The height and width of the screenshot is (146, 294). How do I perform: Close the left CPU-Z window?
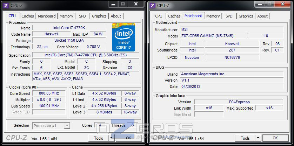[x=136, y=4]
